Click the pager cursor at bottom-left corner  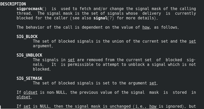(1, 107)
